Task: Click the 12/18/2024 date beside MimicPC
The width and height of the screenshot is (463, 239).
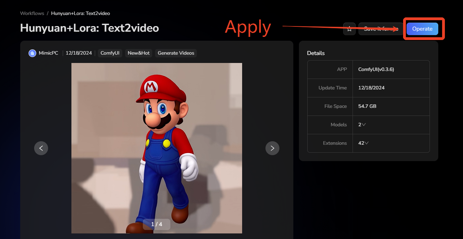Action: pos(79,53)
